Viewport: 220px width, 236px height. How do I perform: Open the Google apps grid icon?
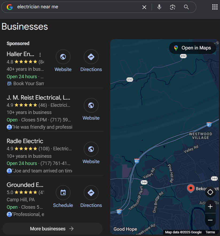215,7
